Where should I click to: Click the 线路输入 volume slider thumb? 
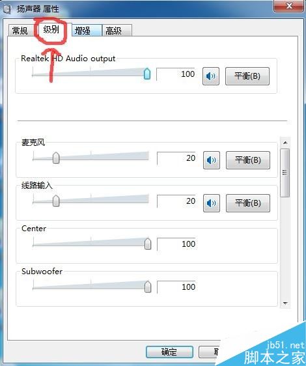56,201
